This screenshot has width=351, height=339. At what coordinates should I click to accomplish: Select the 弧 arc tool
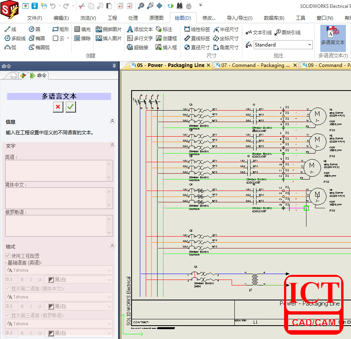(10, 47)
